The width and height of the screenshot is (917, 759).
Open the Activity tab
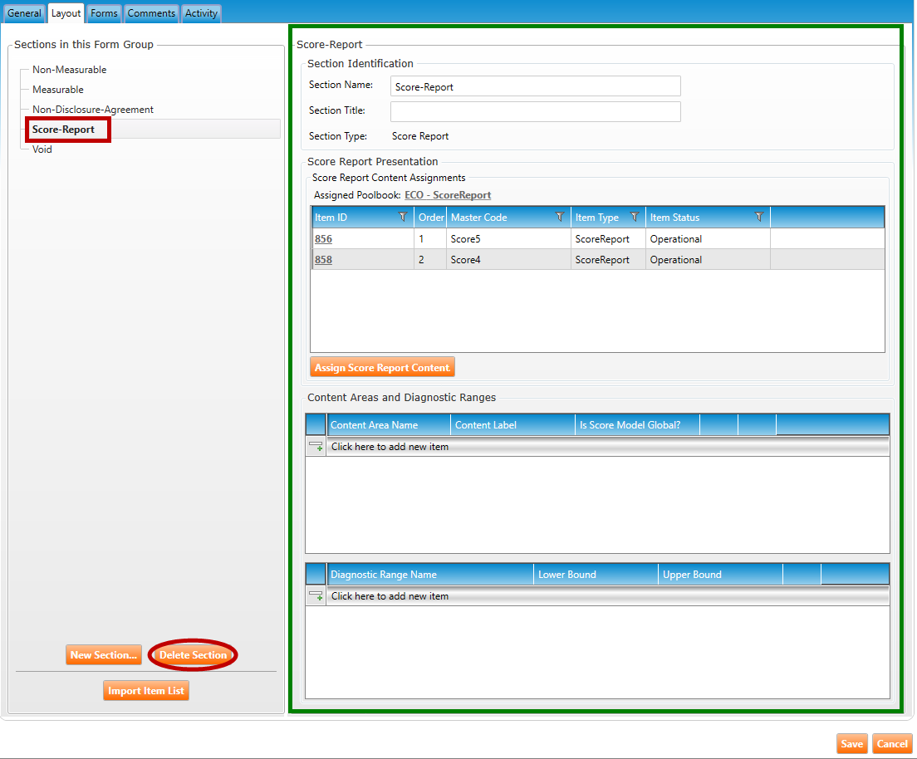click(x=201, y=13)
